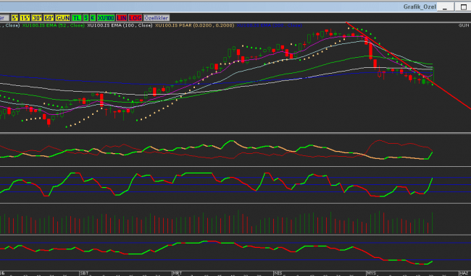Click the Grafik_Ozel window title
This screenshot has width=471, height=276.
point(420,7)
